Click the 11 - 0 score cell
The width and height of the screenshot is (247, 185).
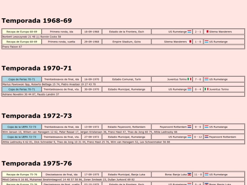point(198,174)
